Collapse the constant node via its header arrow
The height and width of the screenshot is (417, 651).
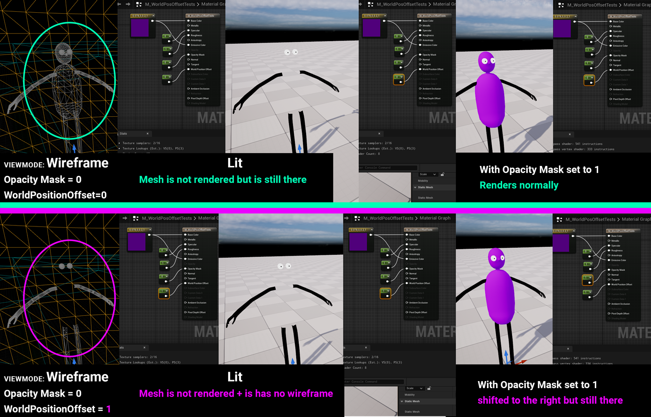pos(154,16)
